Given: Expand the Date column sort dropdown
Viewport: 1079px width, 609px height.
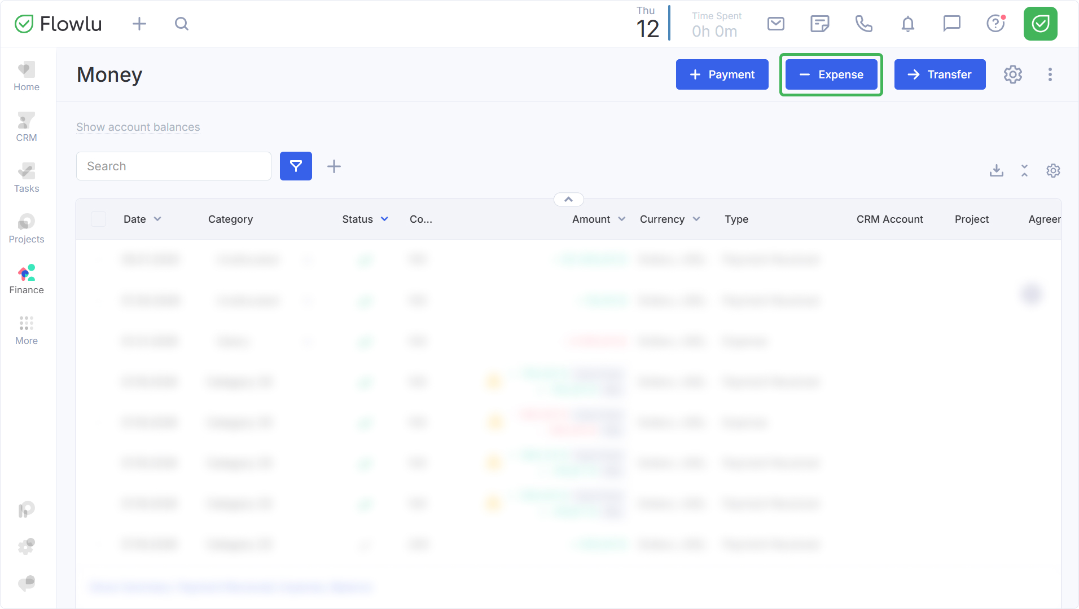Looking at the screenshot, I should tap(157, 219).
